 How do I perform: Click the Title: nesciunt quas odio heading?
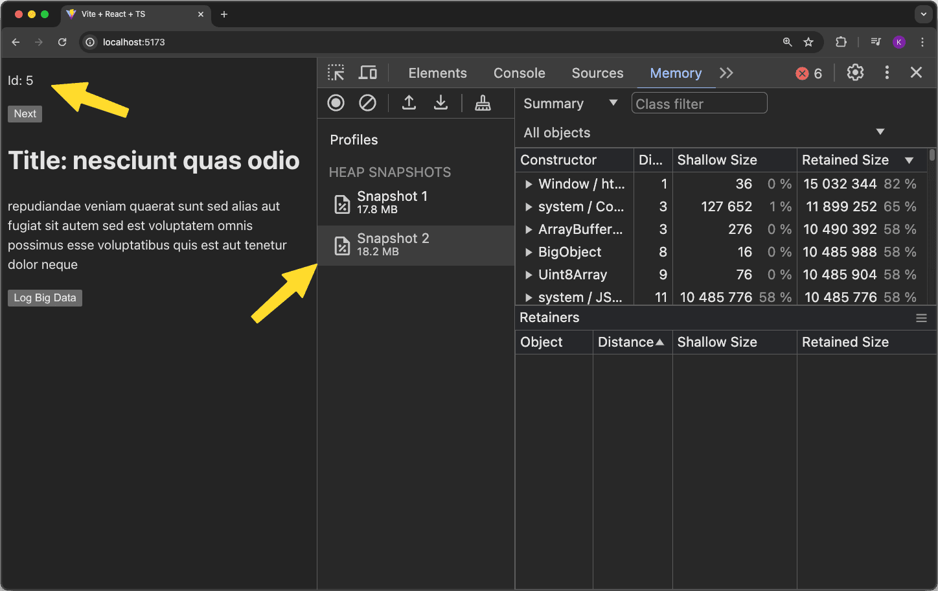tap(154, 161)
